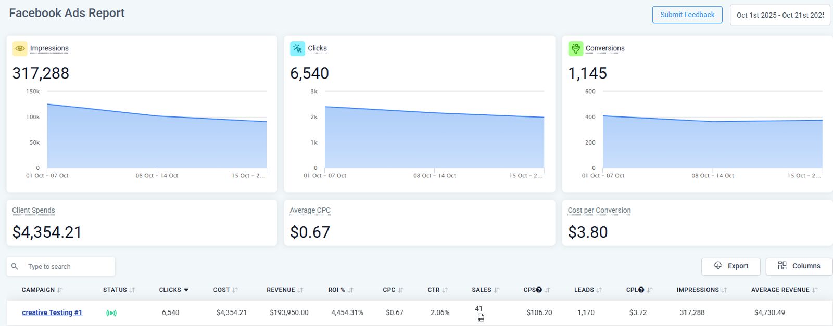Viewport: 833px width, 326px height.
Task: Open the Columns selector
Action: point(799,266)
